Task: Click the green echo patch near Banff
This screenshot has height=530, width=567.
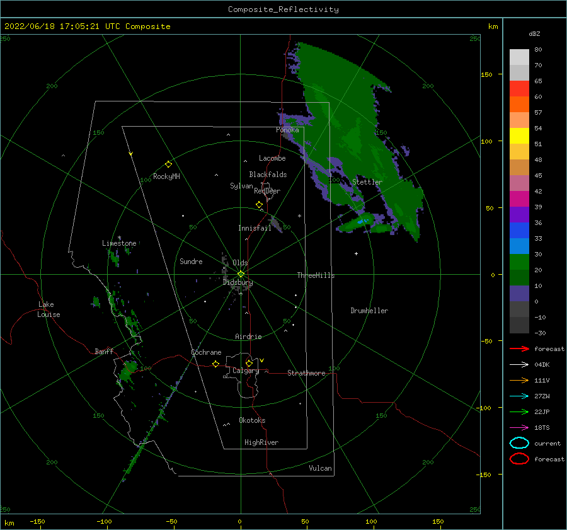Action: click(128, 370)
